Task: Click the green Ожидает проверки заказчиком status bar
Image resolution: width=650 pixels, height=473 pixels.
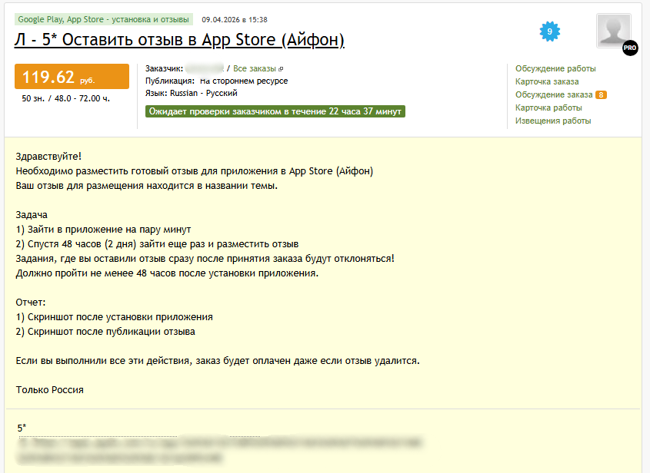Action: click(x=275, y=111)
